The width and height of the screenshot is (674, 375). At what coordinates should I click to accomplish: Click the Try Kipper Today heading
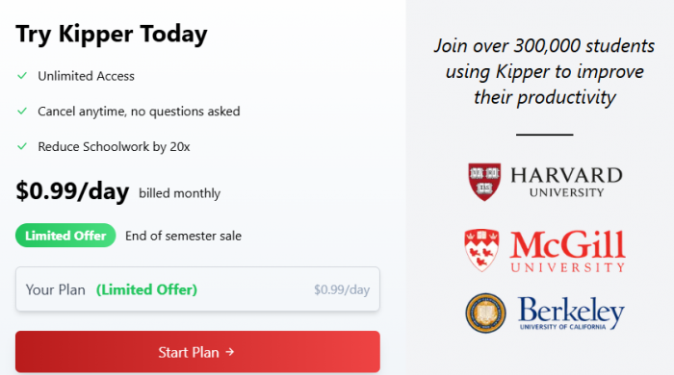click(x=112, y=34)
